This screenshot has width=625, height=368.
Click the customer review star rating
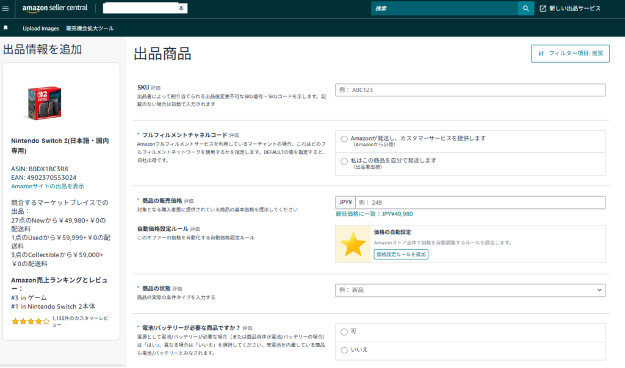coord(31,320)
